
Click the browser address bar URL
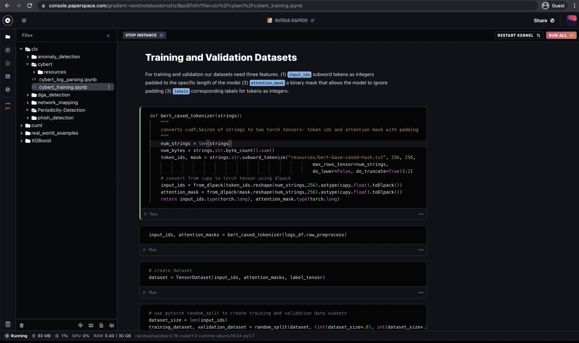(176, 5)
